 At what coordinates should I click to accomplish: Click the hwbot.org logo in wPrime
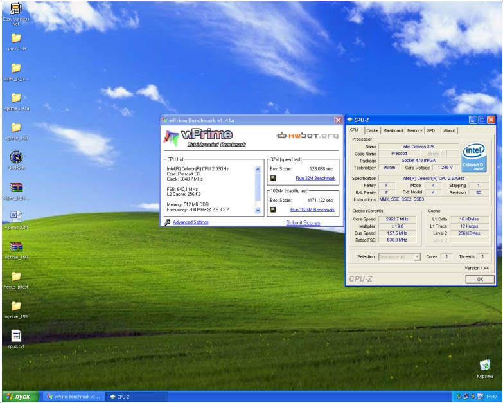[307, 136]
